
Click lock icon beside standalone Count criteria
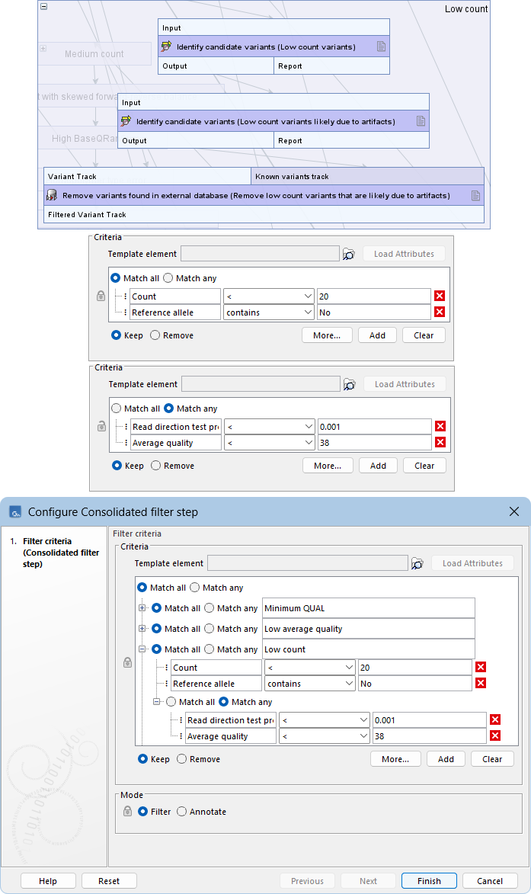click(x=101, y=296)
